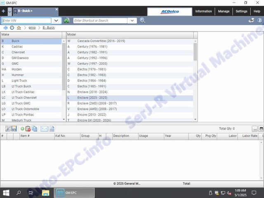Select Enclave (2025 - 2025) model

pyautogui.click(x=130, y=98)
